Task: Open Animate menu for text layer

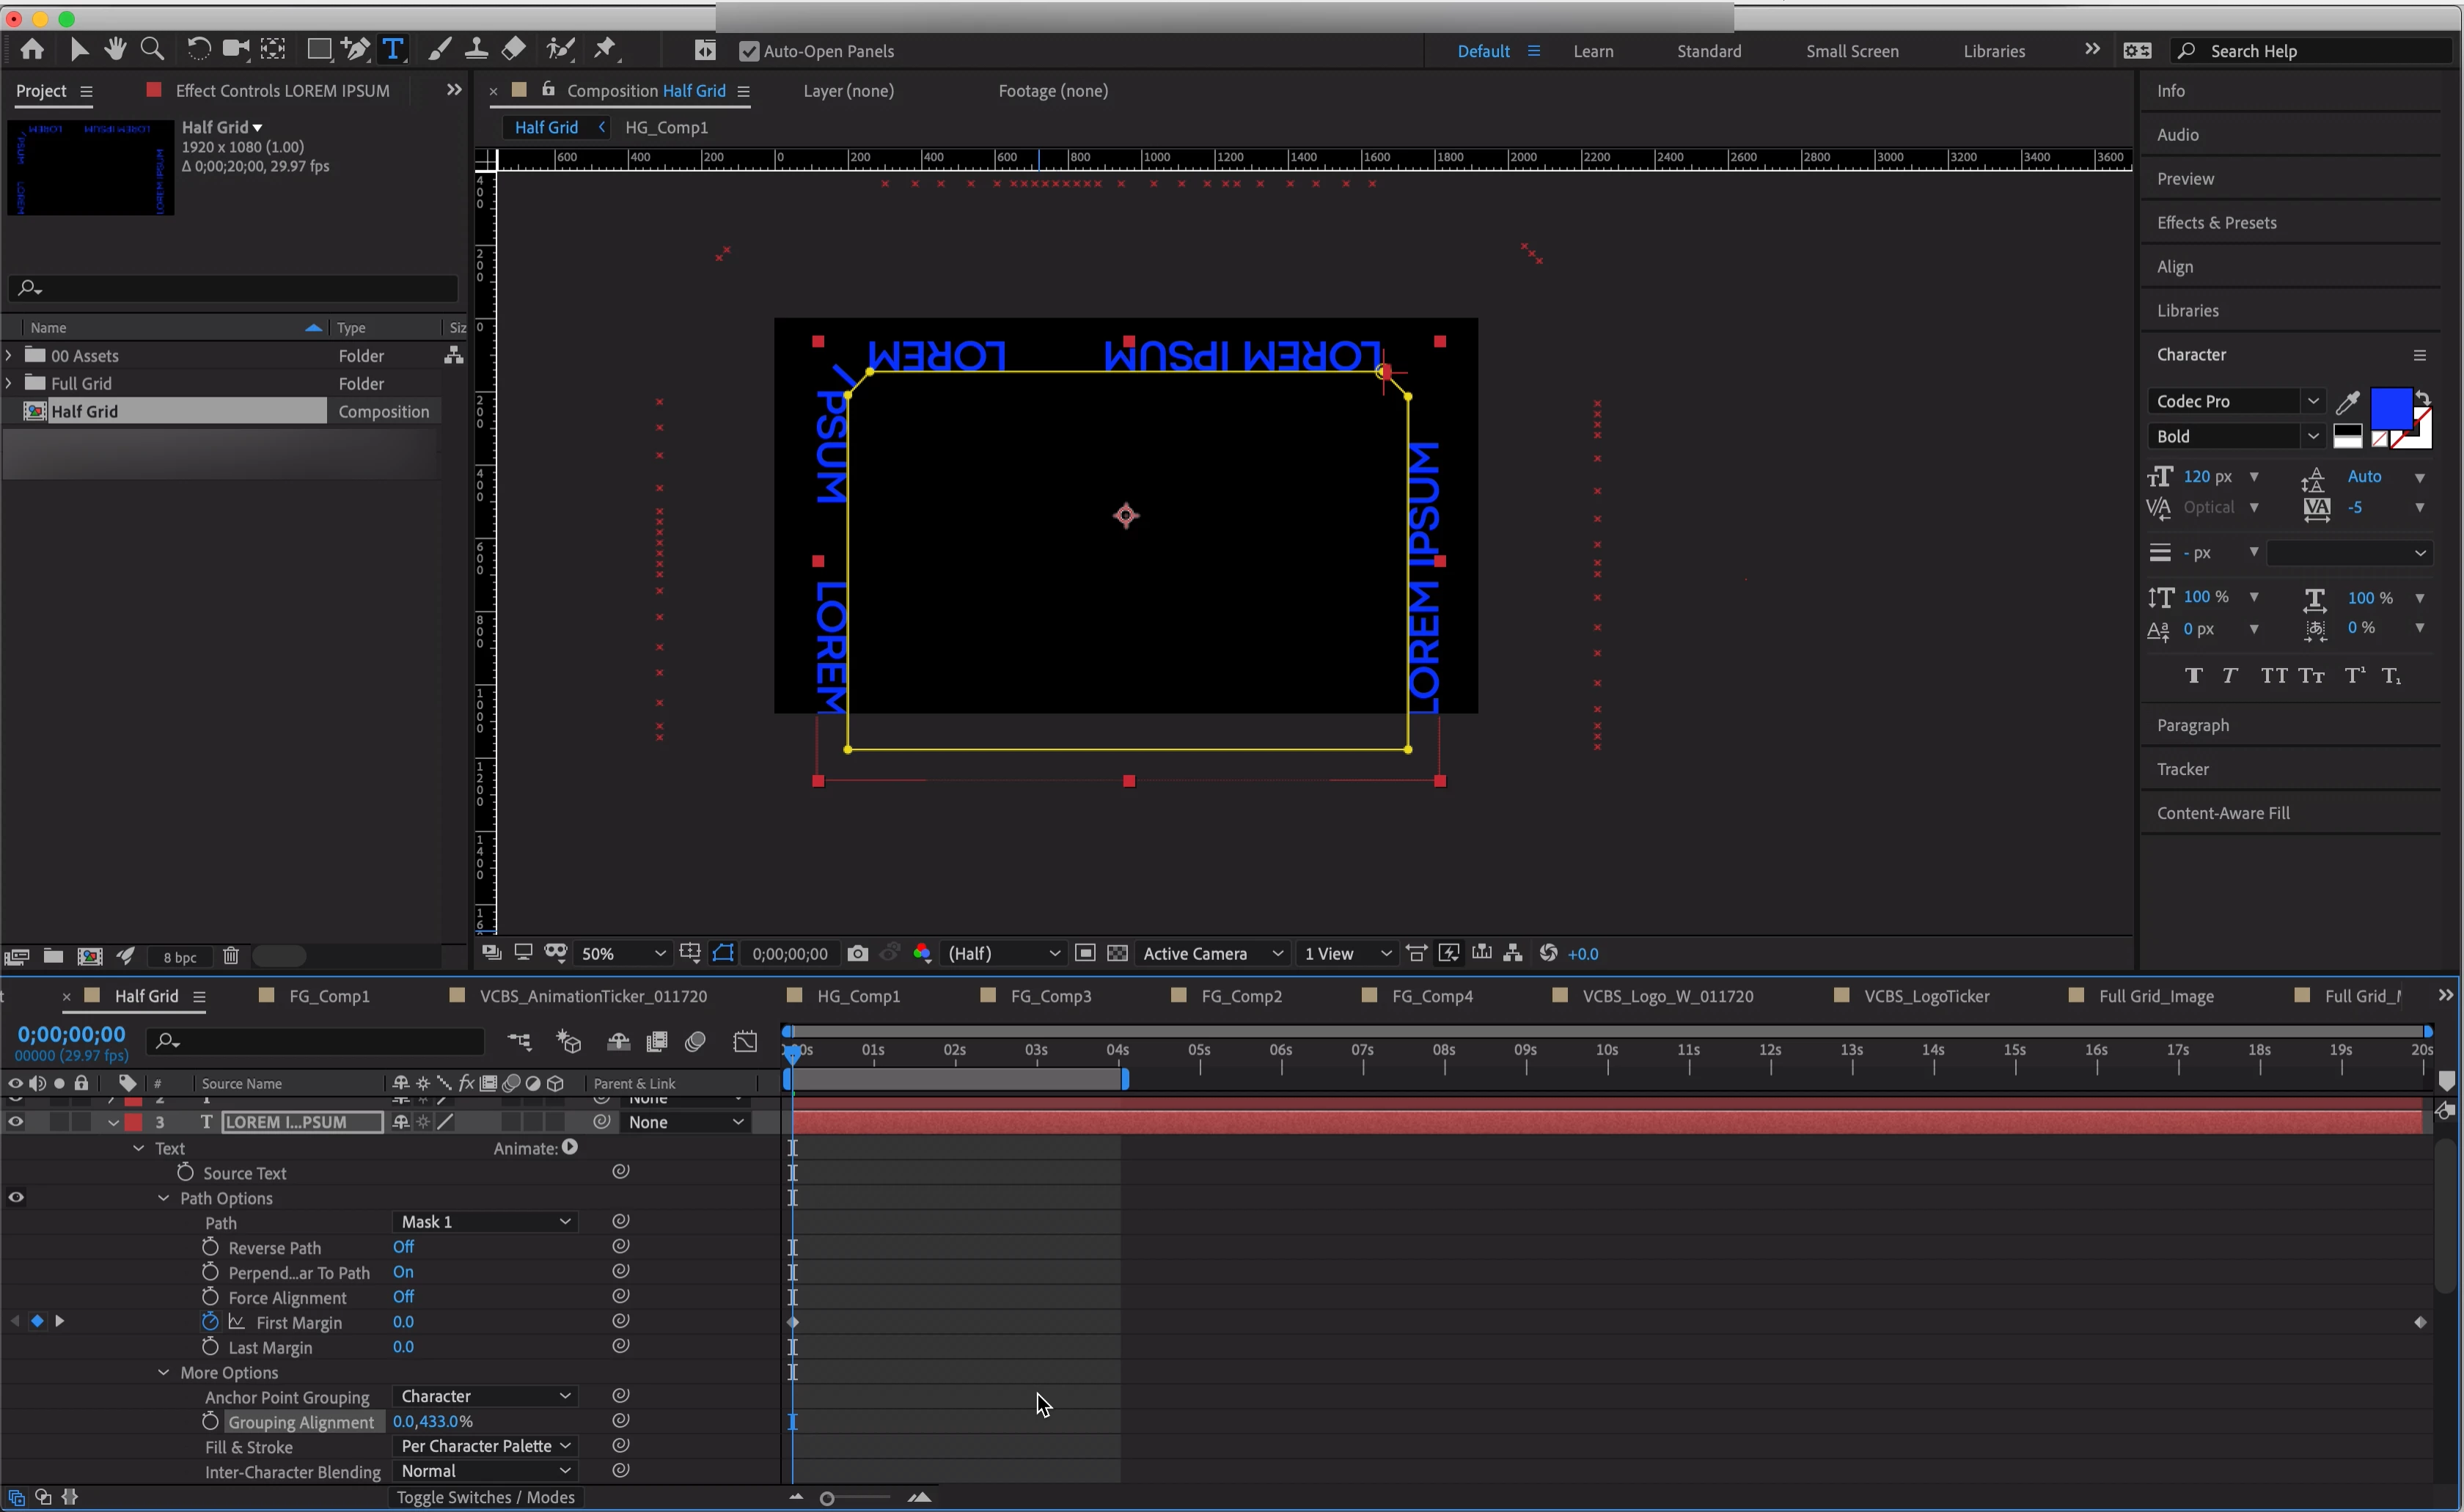Action: pos(570,1147)
